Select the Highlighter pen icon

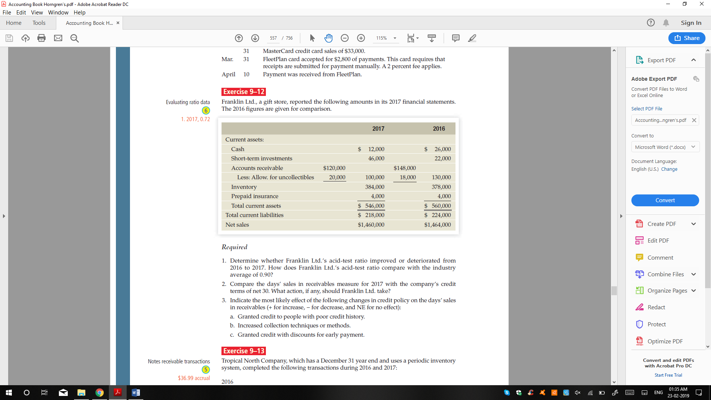click(472, 38)
